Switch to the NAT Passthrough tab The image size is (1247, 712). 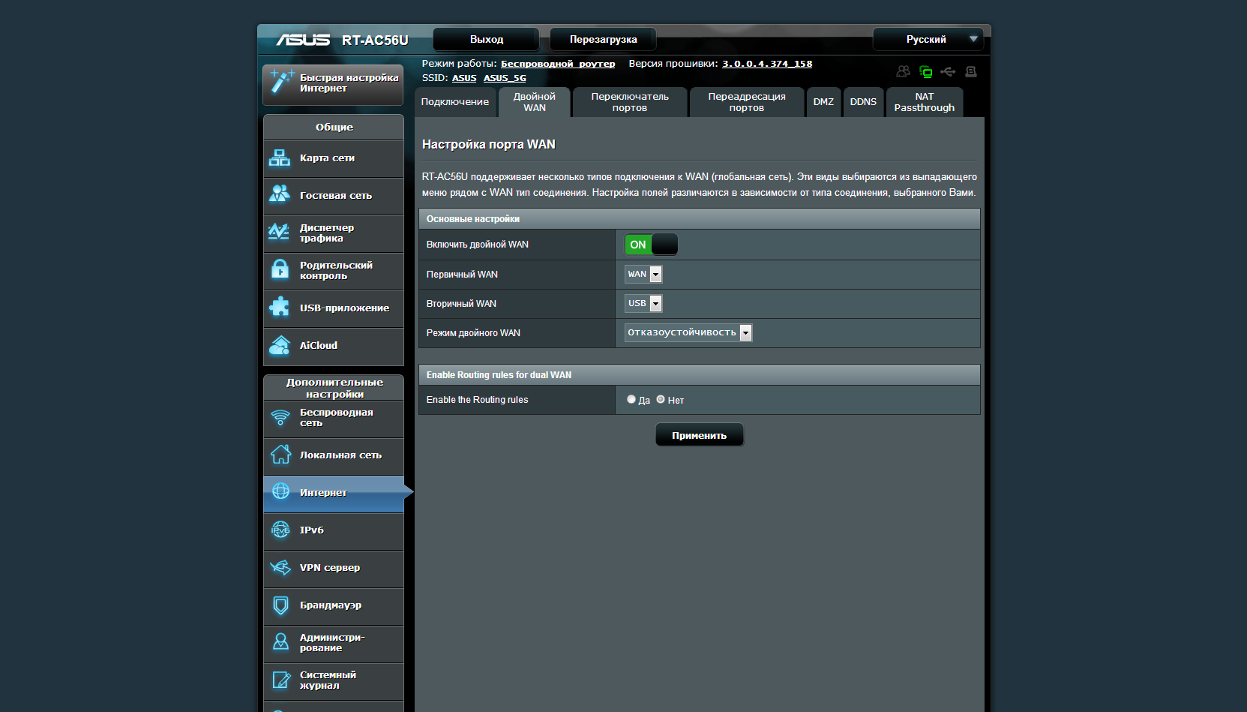click(925, 102)
